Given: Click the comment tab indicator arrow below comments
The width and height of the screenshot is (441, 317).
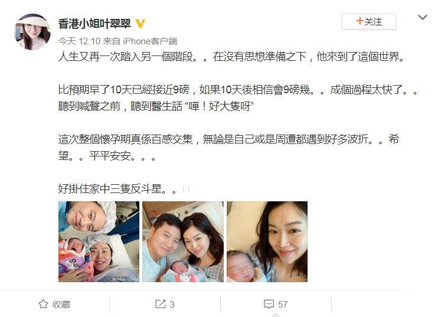Looking at the screenshot, I should coord(276,315).
